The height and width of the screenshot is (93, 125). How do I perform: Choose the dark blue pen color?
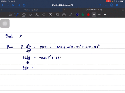click(x=77, y=15)
